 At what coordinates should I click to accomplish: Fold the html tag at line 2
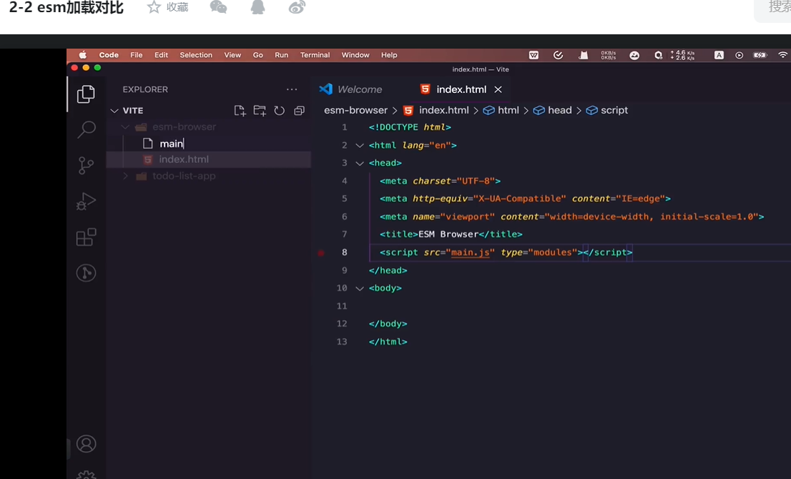(x=360, y=145)
